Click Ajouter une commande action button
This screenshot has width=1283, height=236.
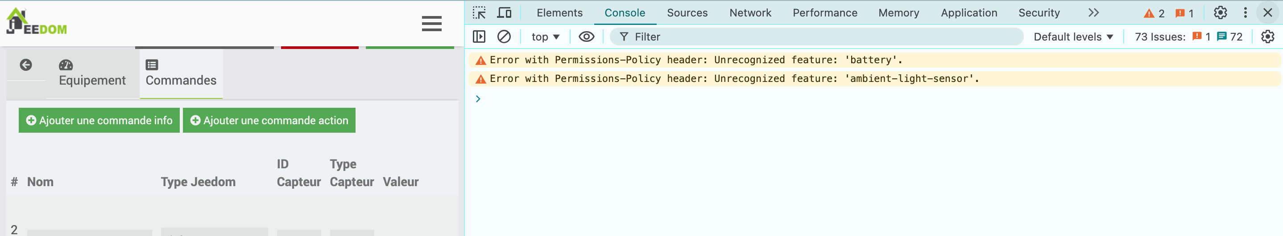(269, 120)
